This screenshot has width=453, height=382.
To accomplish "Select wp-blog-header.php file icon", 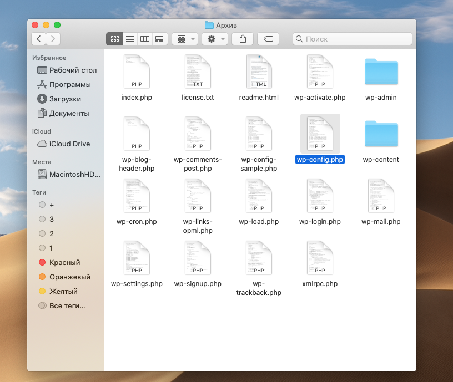I will 137,133.
